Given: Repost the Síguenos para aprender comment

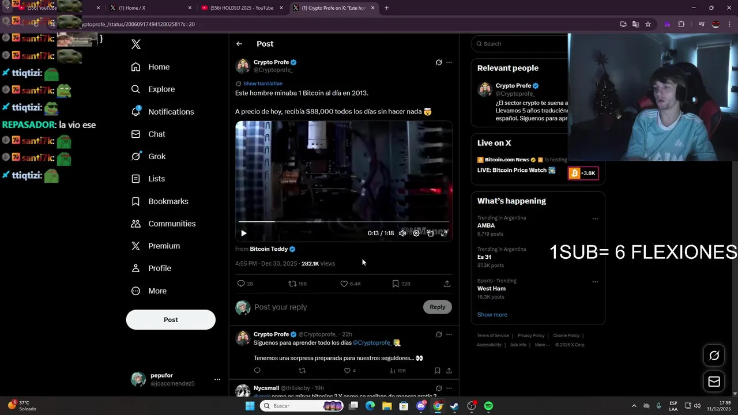Looking at the screenshot, I should click(x=302, y=371).
